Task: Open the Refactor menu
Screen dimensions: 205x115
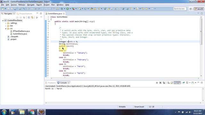Action: 22,5
